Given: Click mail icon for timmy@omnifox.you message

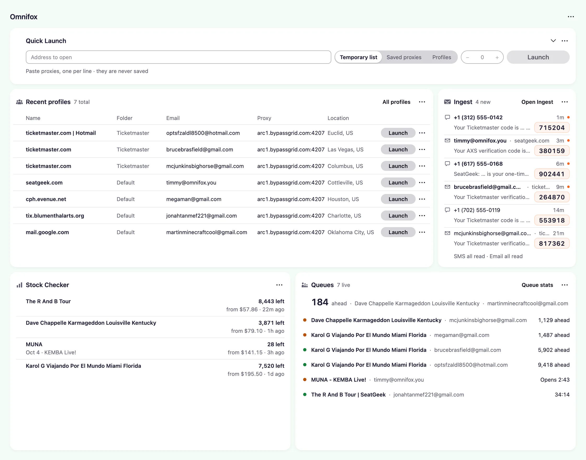Looking at the screenshot, I should (x=447, y=141).
